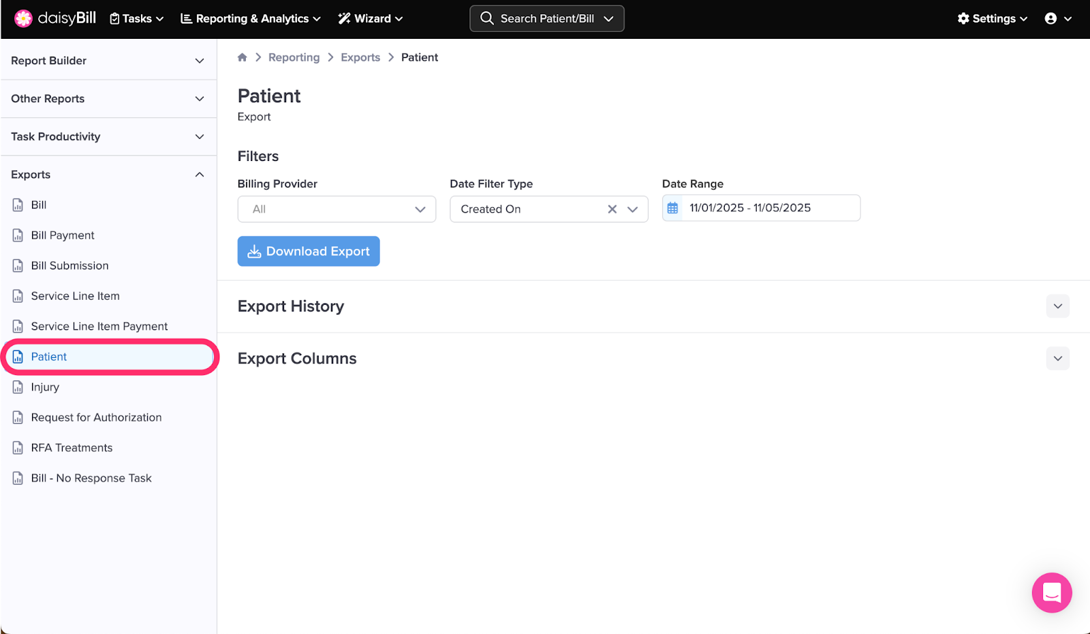1090x634 pixels.
Task: Select Service Line Item Payment export
Action: point(99,327)
